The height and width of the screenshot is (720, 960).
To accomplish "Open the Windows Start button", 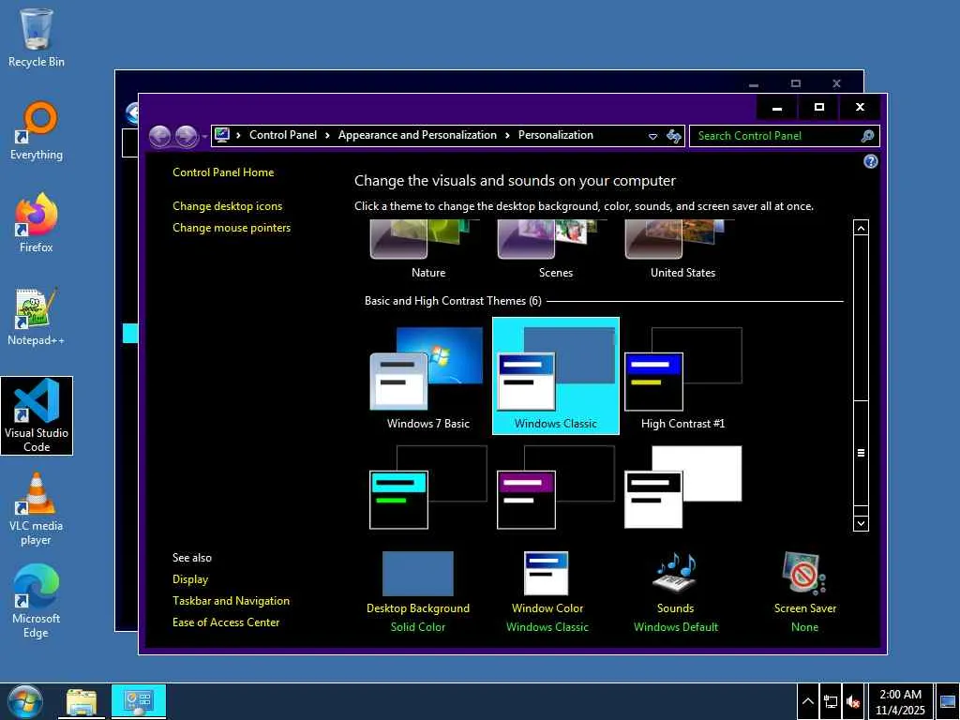I will (25, 701).
